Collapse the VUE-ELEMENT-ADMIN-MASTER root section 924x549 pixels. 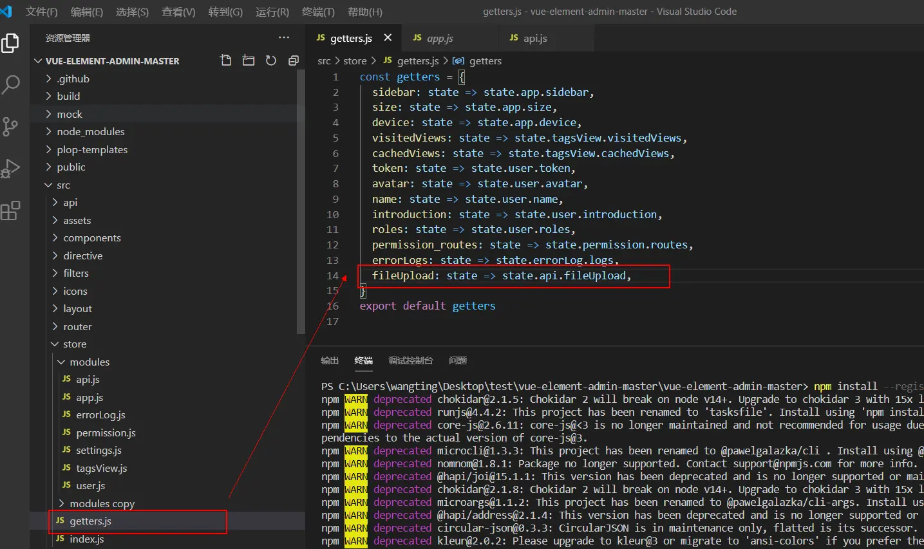pyautogui.click(x=112, y=61)
